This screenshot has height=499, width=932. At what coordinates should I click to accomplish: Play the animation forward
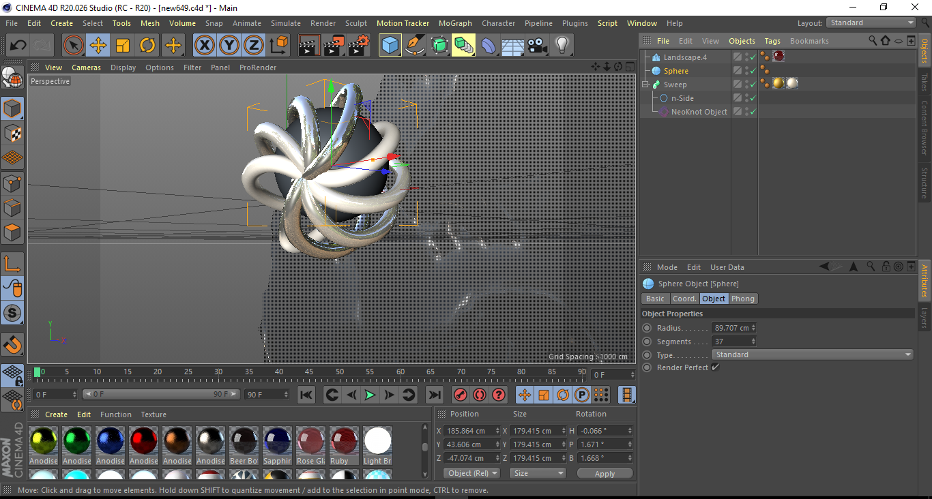(369, 395)
